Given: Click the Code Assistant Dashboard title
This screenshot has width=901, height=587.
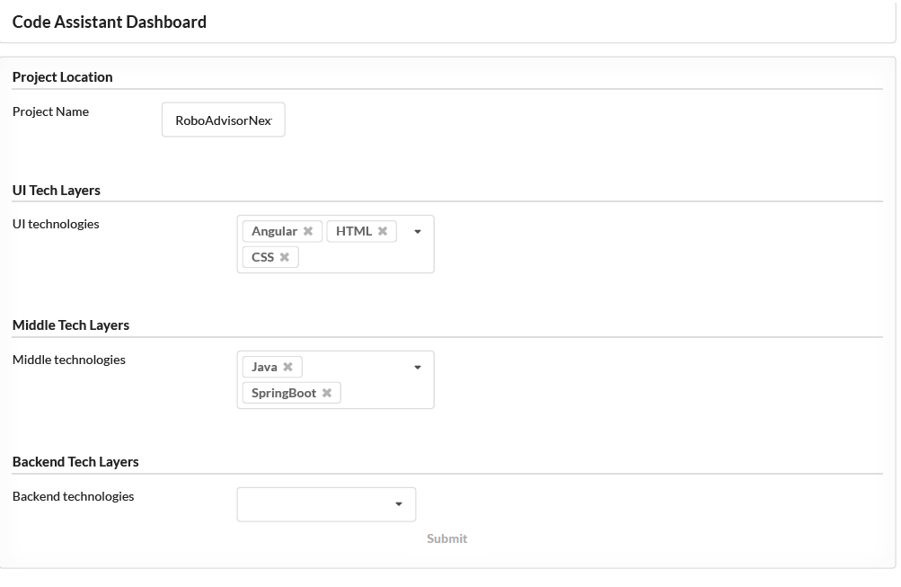Looking at the screenshot, I should tap(110, 22).
